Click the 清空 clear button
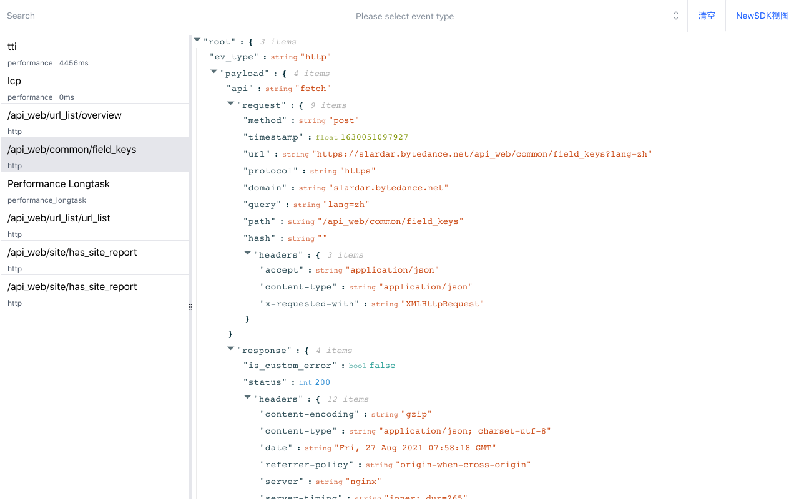 coord(707,16)
